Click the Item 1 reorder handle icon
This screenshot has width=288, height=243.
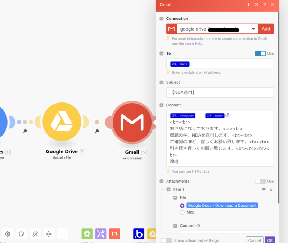(x=264, y=190)
